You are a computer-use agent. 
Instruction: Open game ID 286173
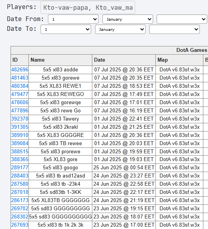pos(20,200)
